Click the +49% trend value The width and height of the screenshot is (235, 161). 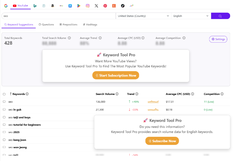click(x=135, y=102)
